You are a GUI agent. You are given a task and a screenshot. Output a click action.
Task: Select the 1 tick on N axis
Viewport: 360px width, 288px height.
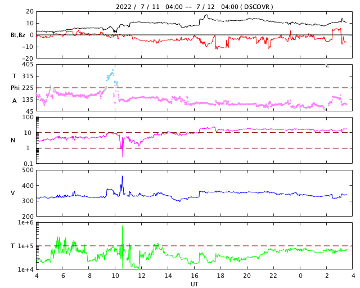[28, 148]
